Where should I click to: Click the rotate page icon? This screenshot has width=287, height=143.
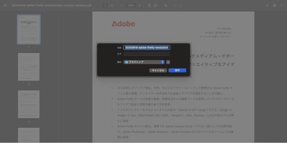[x=156, y=5]
